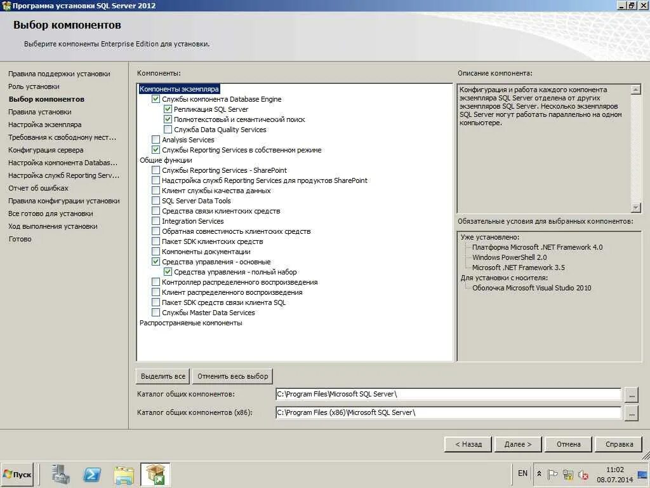
Task: Click Каталог общих компонентов (x86) path field
Action: [x=448, y=412]
